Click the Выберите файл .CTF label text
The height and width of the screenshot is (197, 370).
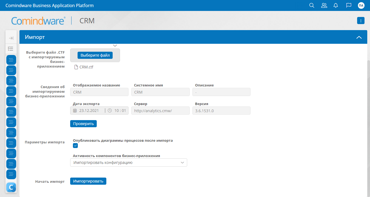pyautogui.click(x=45, y=59)
